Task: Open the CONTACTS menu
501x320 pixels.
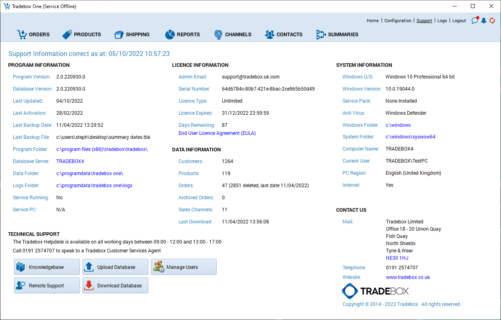Action: point(290,35)
